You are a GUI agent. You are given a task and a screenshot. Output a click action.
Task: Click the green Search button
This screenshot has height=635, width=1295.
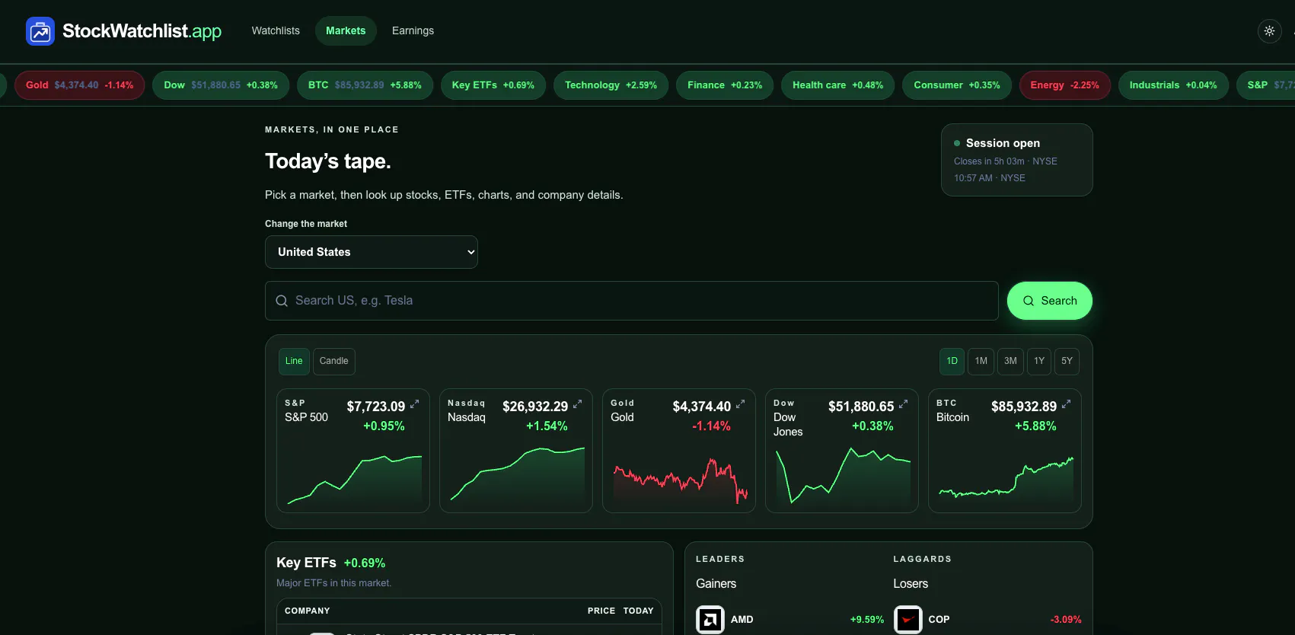tap(1050, 301)
